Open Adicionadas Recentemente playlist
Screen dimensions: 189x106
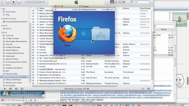[x=16, y=42]
